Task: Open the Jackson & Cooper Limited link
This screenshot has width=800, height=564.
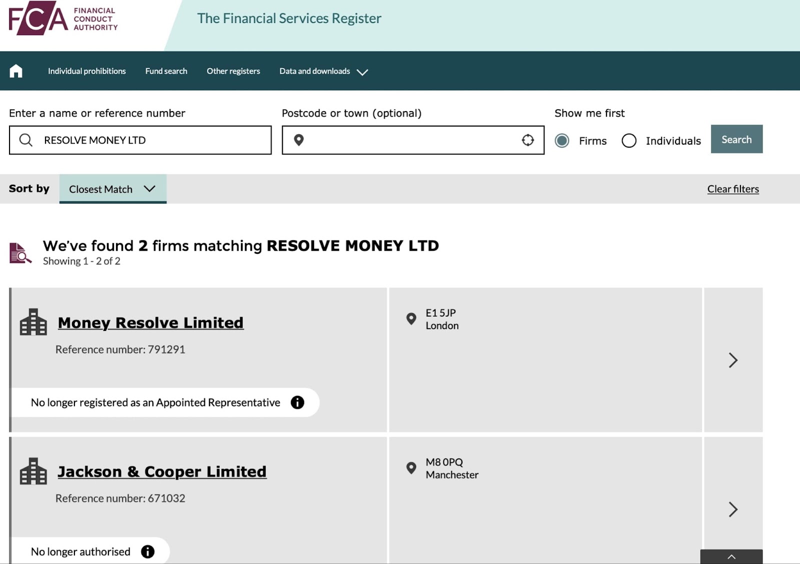Action: point(162,472)
